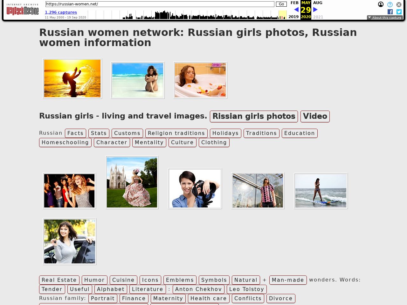Select the Facts category link

75,133
